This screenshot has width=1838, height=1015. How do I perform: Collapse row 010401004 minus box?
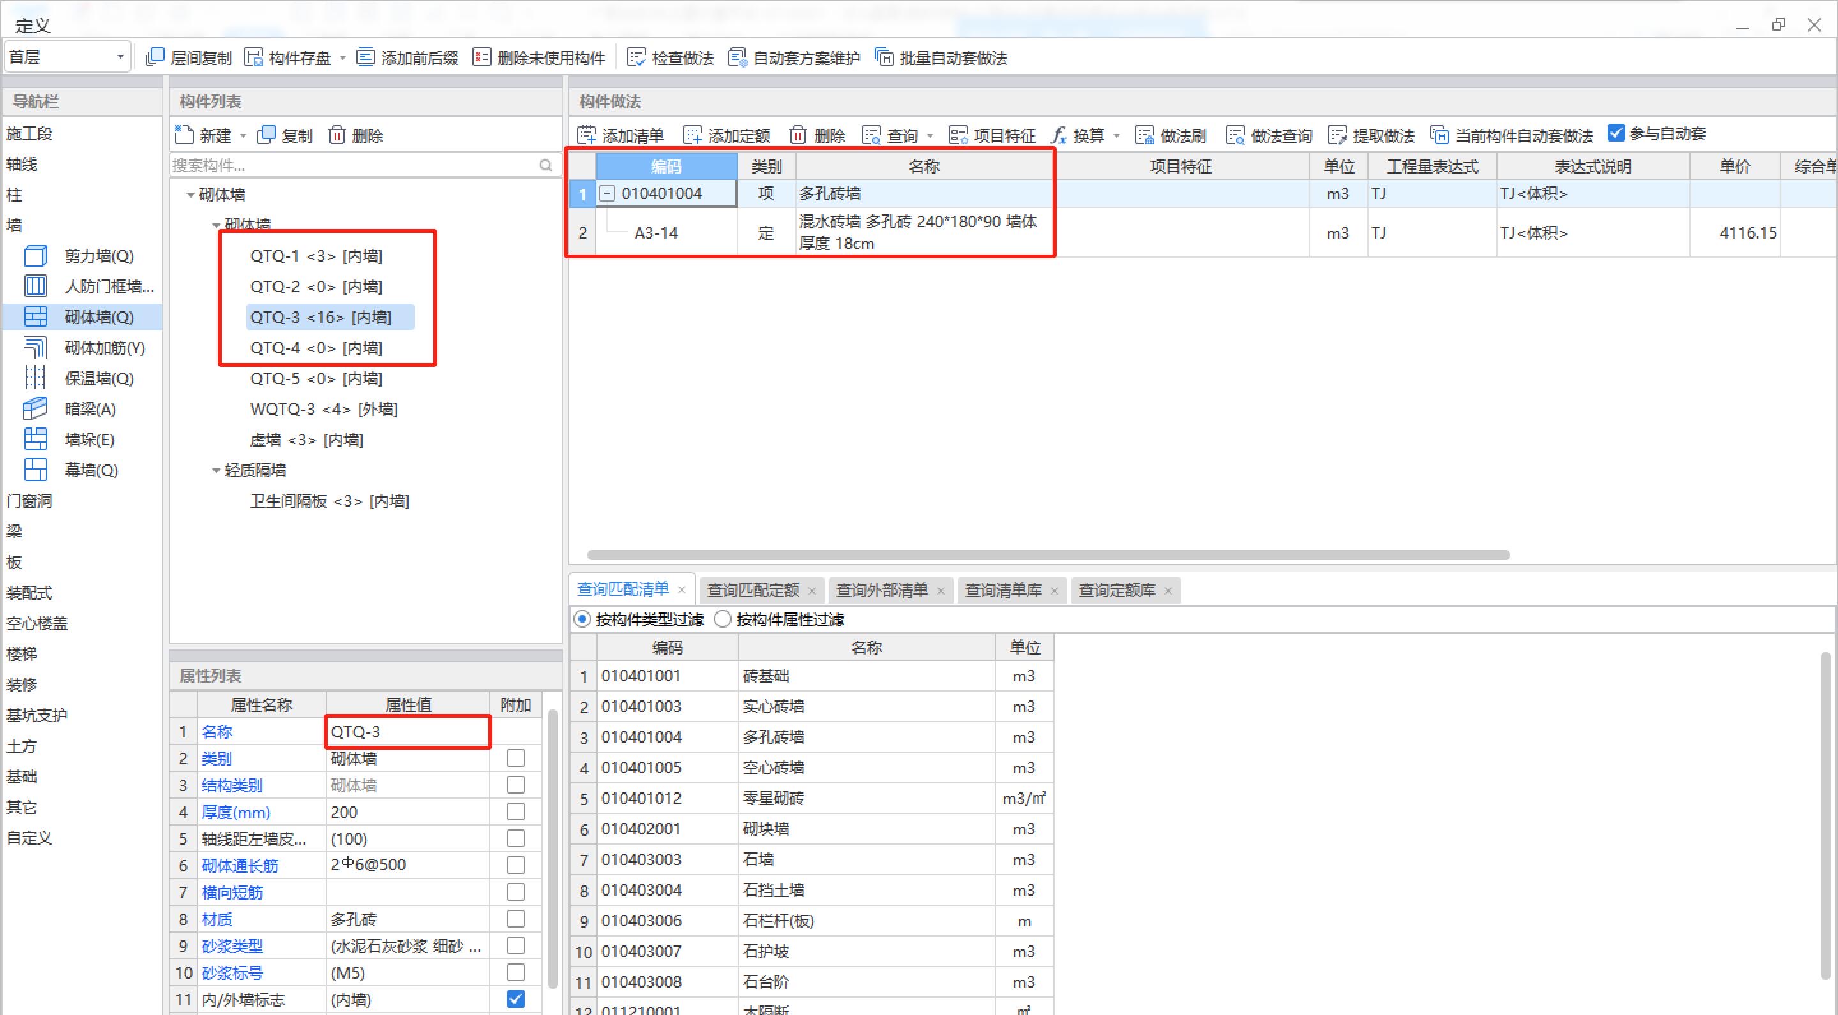tap(606, 193)
